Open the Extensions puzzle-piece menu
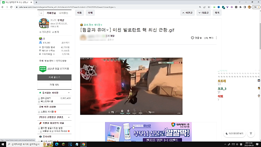 click(240, 7)
